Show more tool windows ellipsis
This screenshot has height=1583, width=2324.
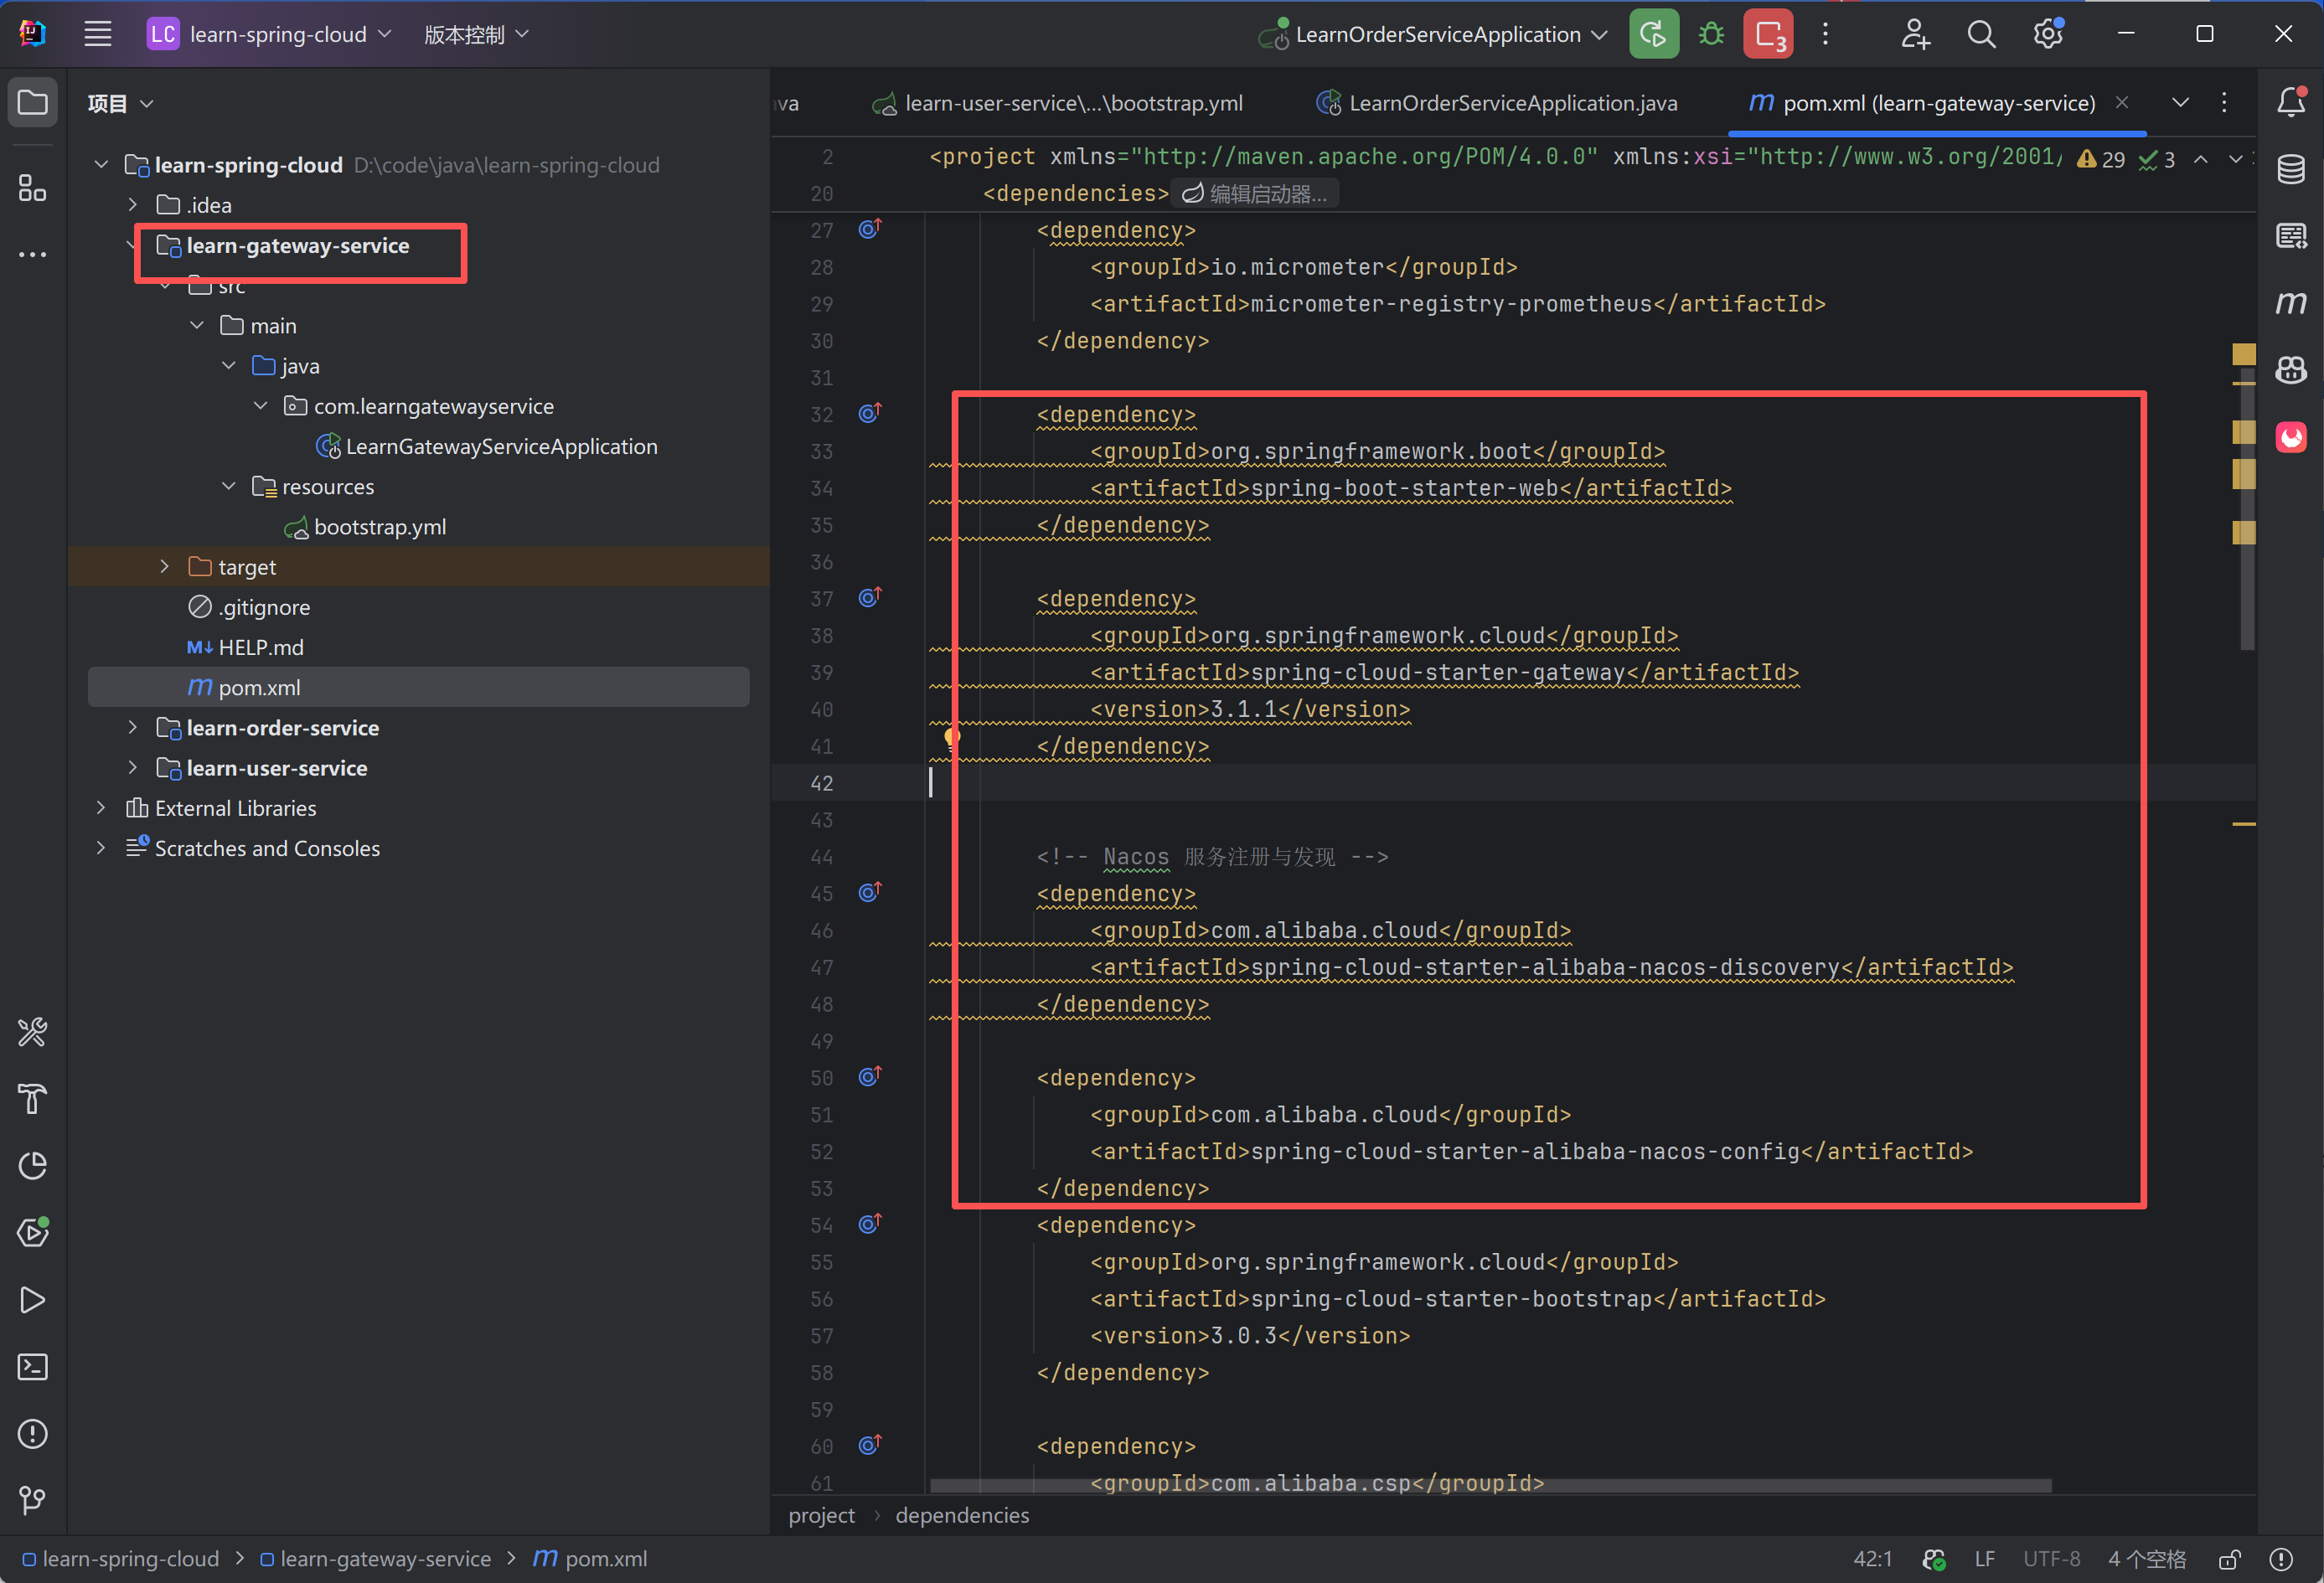point(33,254)
